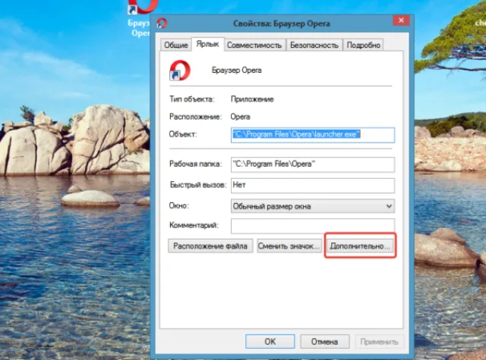The image size is (486, 360).
Task: Click the Расположение файла button
Action: [x=210, y=246]
